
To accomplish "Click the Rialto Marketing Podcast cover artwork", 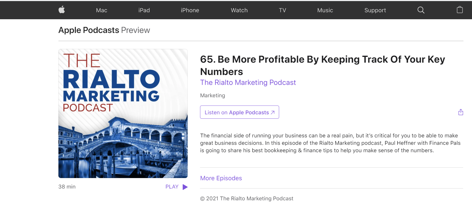I will tap(123, 113).
